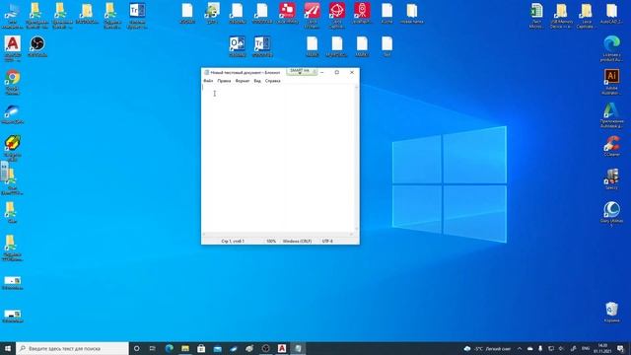Select the Outlook-style 'O' shortcut icon

point(237,46)
